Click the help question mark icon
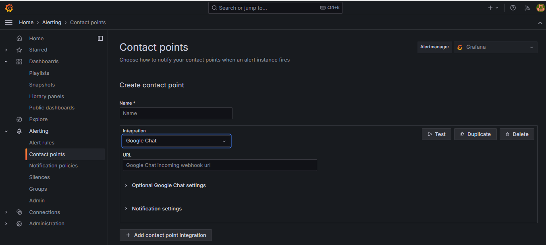The image size is (546, 245). (513, 8)
